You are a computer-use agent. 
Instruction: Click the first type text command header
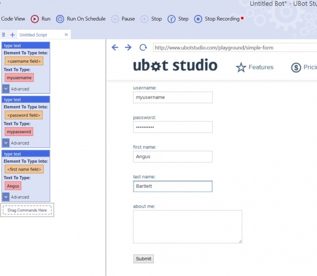coord(26,46)
